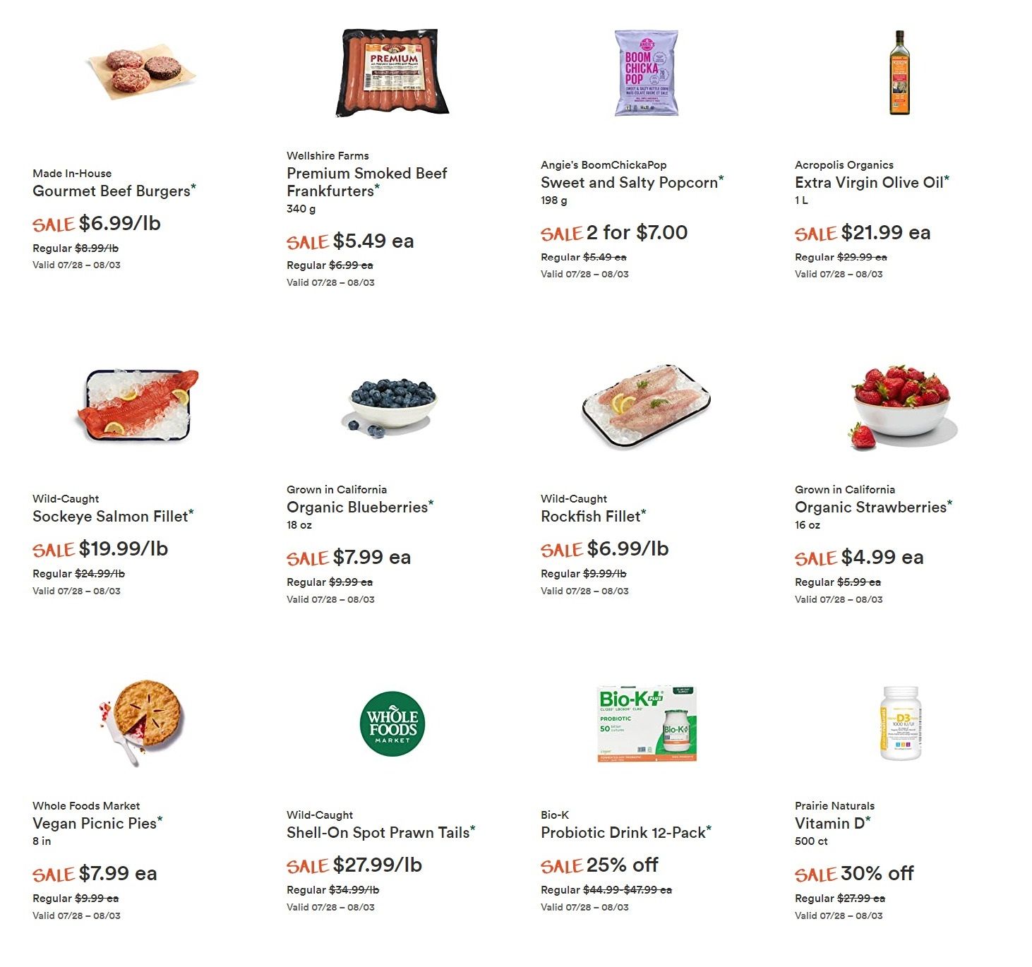Select the Rockfish Fillet tray image
This screenshot has width=1032, height=967.
(x=647, y=406)
